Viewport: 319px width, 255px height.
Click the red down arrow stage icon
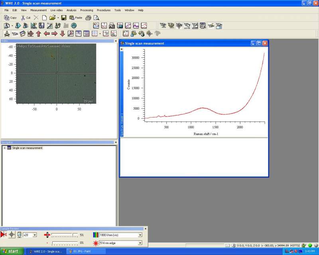62,33
